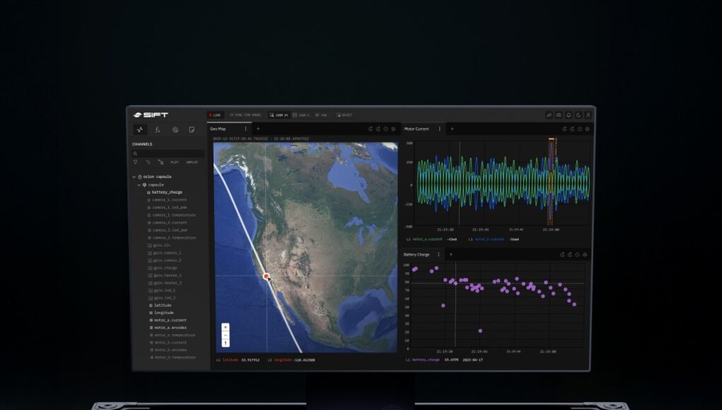Screen dimensions: 722x410
Task: Add new tab next to Motor Current
Action: click(x=452, y=129)
